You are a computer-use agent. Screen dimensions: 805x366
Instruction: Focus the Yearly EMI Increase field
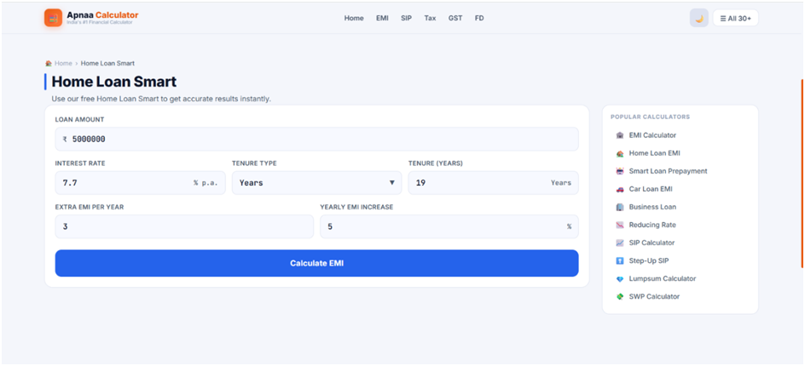(449, 226)
